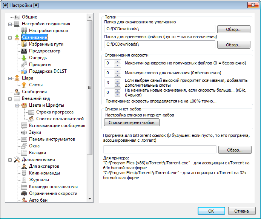Confirm settings with OK
The height and width of the screenshot is (219, 261).
(x=211, y=211)
